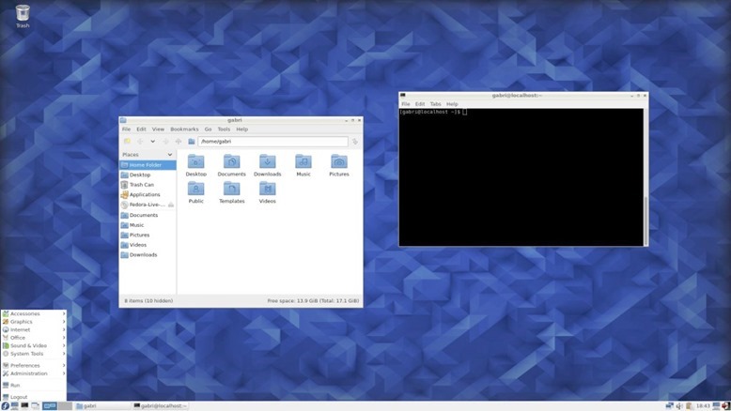The image size is (731, 411).
Task: Choose Run from the start menu
Action: 34,385
